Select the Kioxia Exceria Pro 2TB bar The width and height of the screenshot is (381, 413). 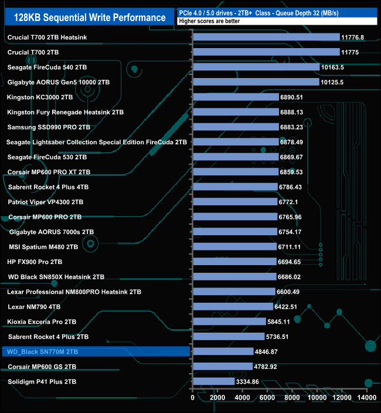tap(229, 321)
